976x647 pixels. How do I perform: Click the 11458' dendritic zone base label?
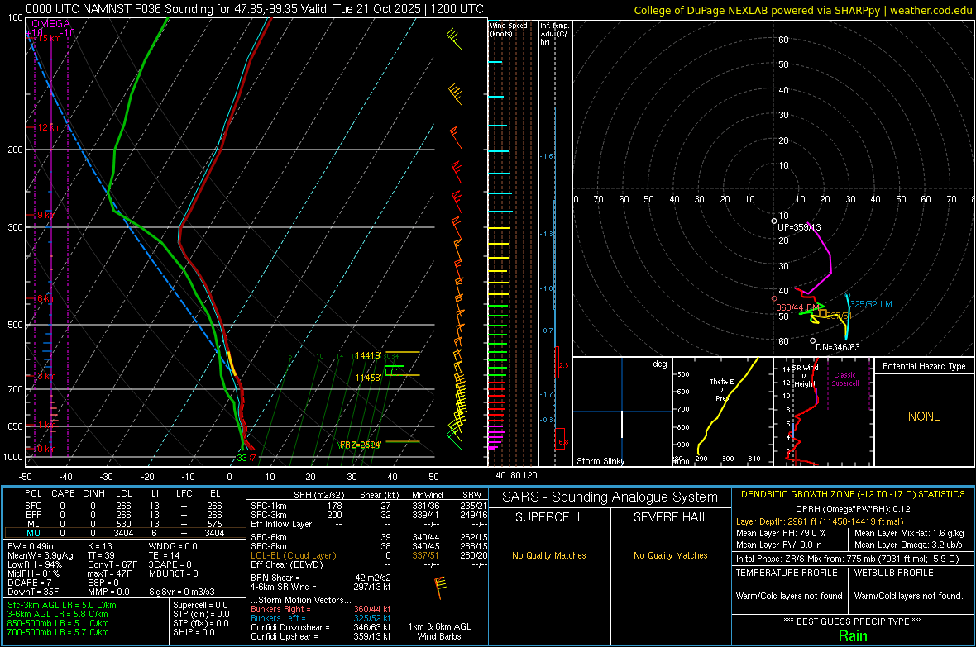point(368,378)
